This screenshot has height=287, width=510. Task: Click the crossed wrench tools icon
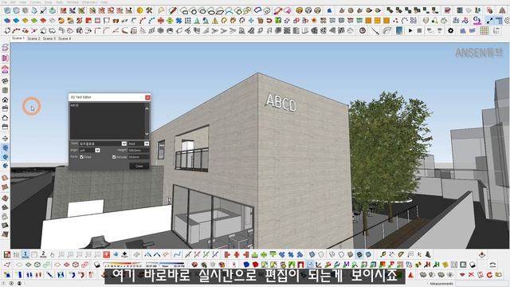coord(149,10)
